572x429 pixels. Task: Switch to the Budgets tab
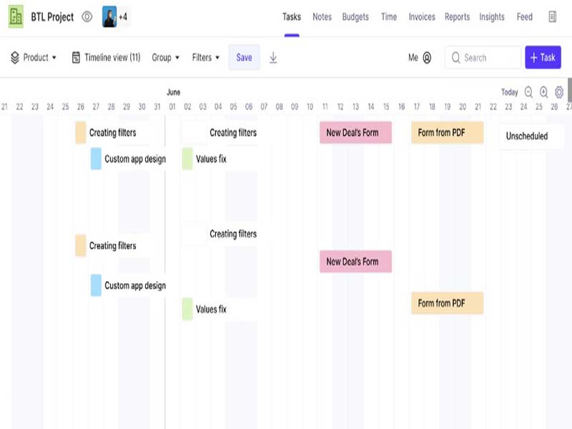[x=355, y=16]
